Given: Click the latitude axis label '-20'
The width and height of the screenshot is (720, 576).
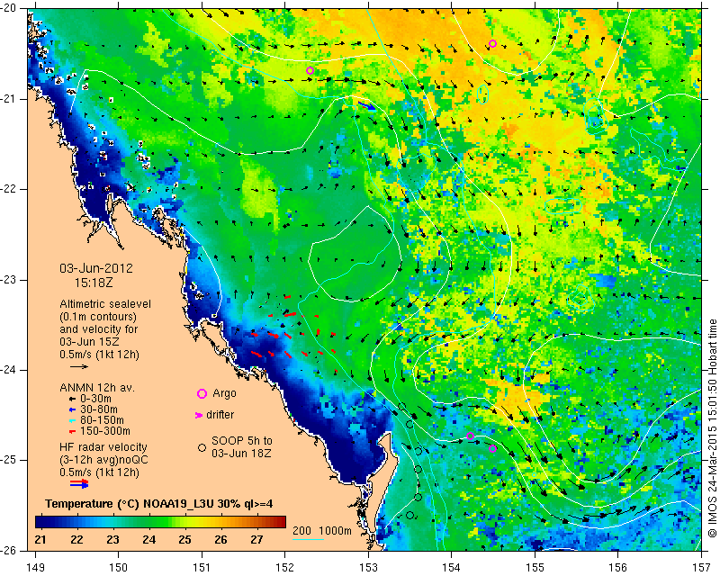Looking at the screenshot, I should pos(10,8).
